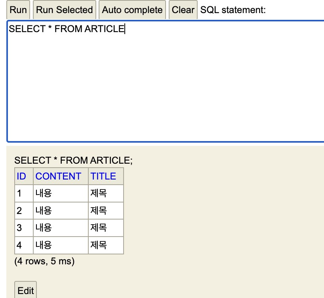
Task: Click the Edit button below results
Action: coord(26,290)
